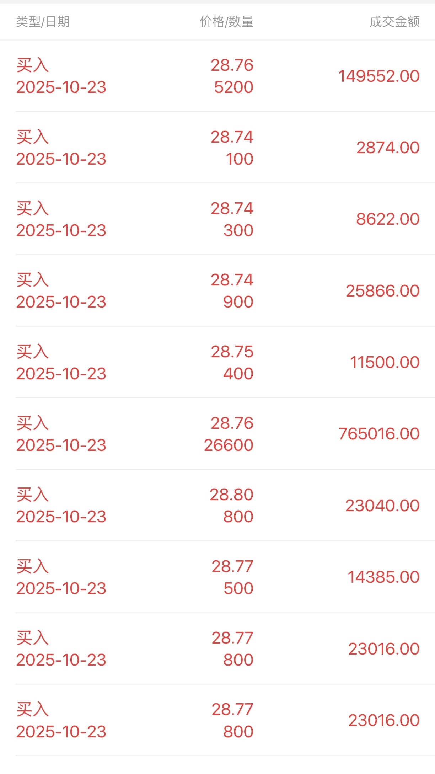Tap the 23040.00 trade amount

pos(382,506)
